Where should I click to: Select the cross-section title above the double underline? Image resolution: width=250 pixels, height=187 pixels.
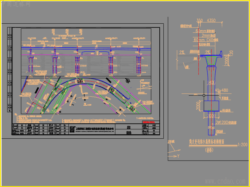click(x=207, y=142)
